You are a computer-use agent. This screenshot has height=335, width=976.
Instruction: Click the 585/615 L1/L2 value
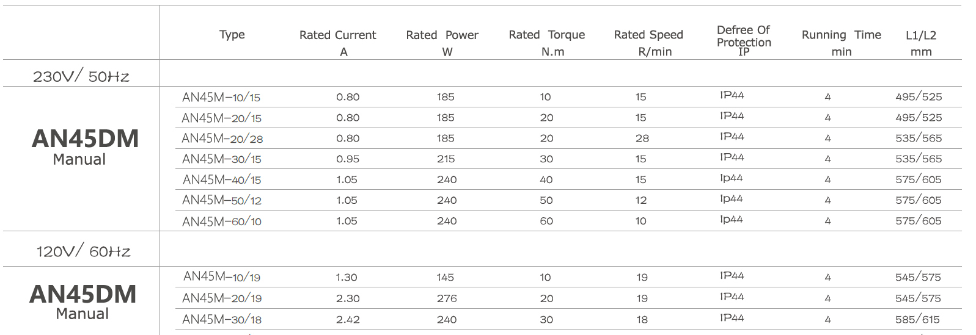[918, 319]
